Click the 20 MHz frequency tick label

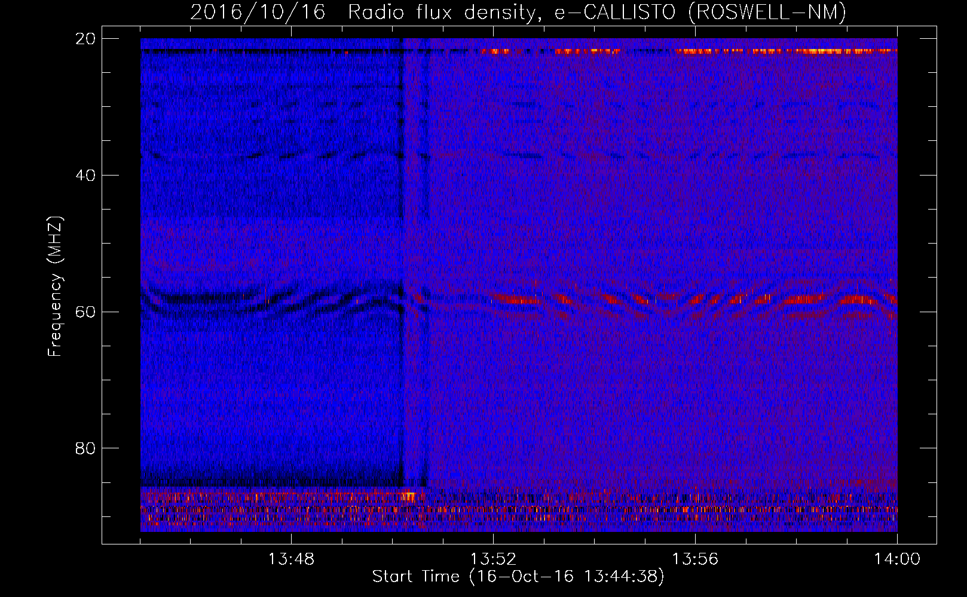click(85, 39)
